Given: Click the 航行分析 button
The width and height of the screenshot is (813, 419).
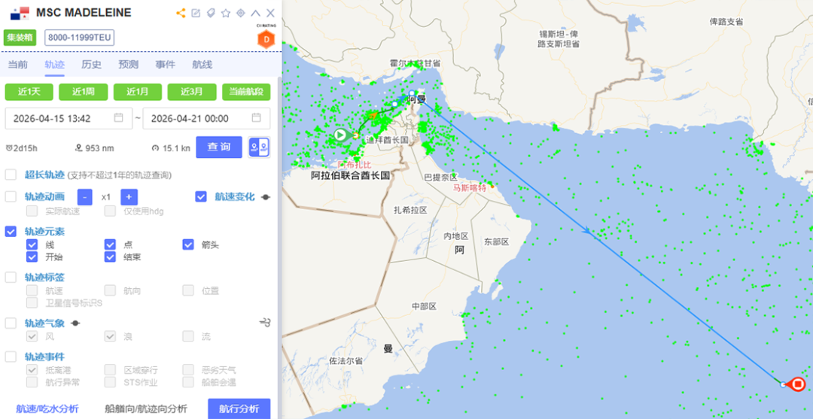Looking at the screenshot, I should [x=239, y=408].
